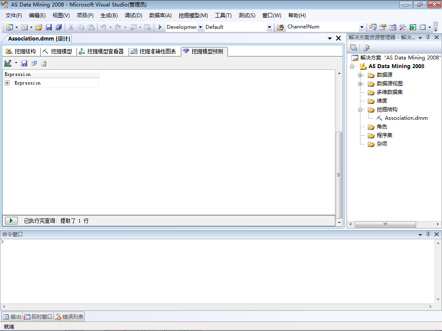Click the Find in Files icon beside ChannelNum
The image size is (442, 331).
click(280, 27)
